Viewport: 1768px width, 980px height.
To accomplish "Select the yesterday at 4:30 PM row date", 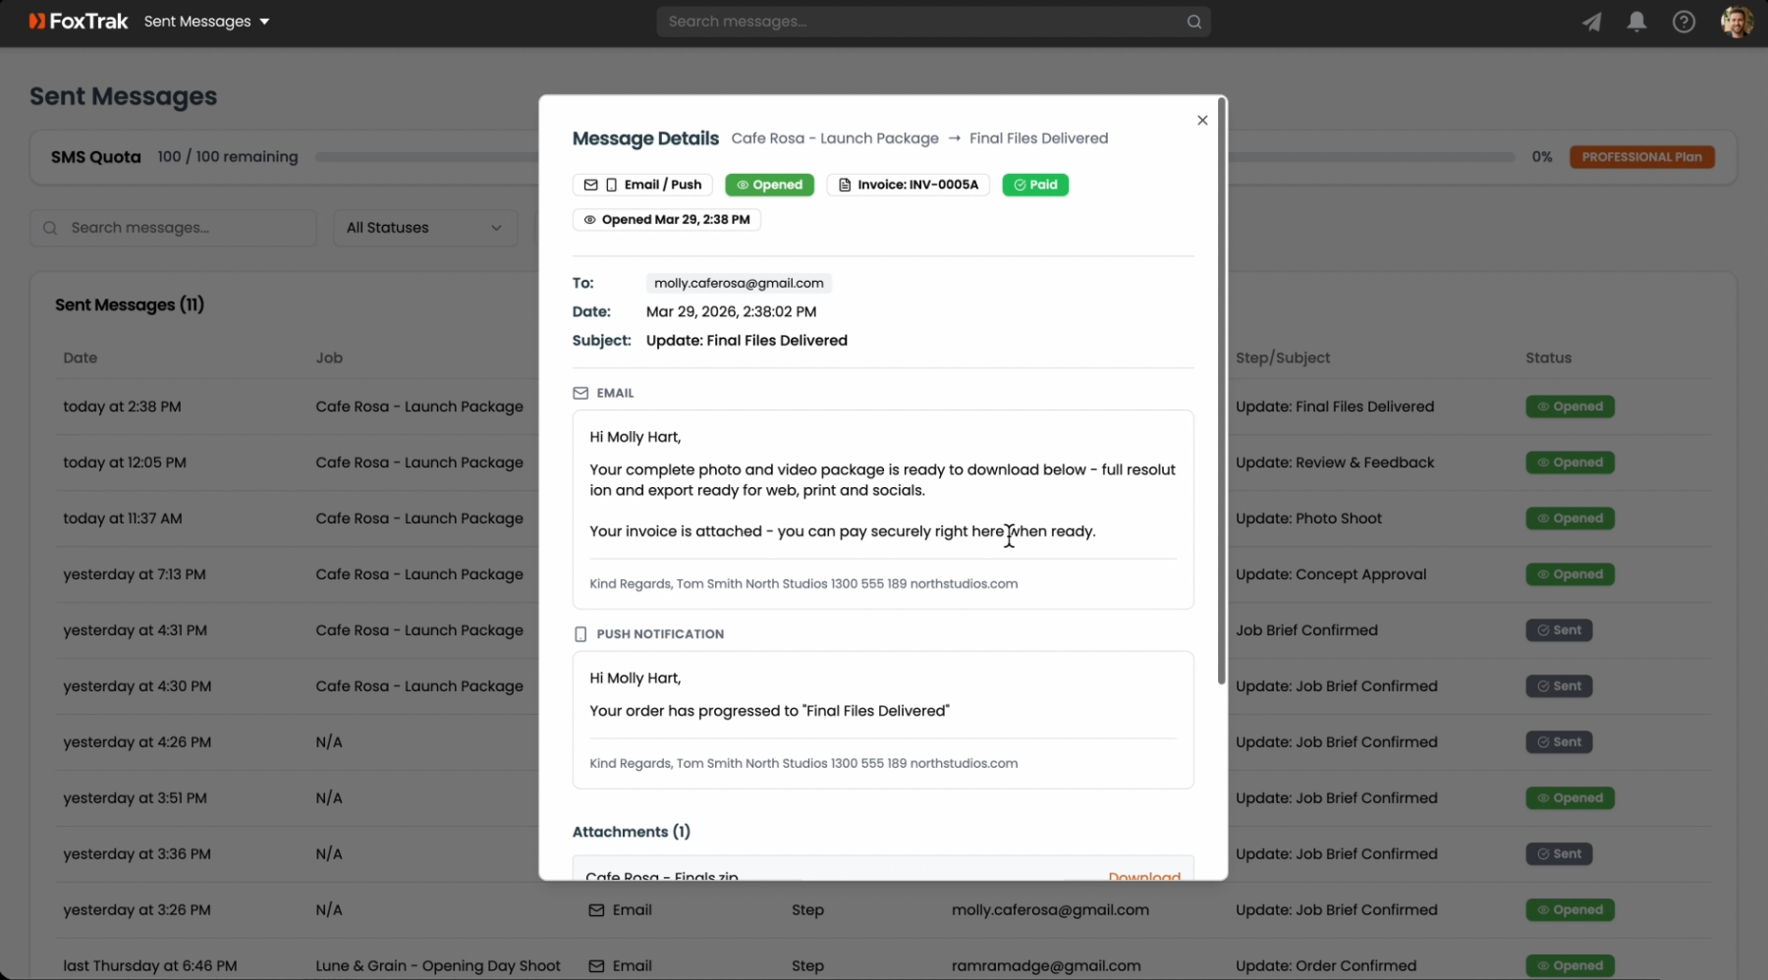I will (138, 686).
